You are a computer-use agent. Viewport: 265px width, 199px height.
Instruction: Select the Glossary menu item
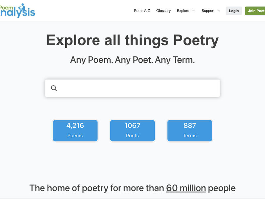pos(163,11)
